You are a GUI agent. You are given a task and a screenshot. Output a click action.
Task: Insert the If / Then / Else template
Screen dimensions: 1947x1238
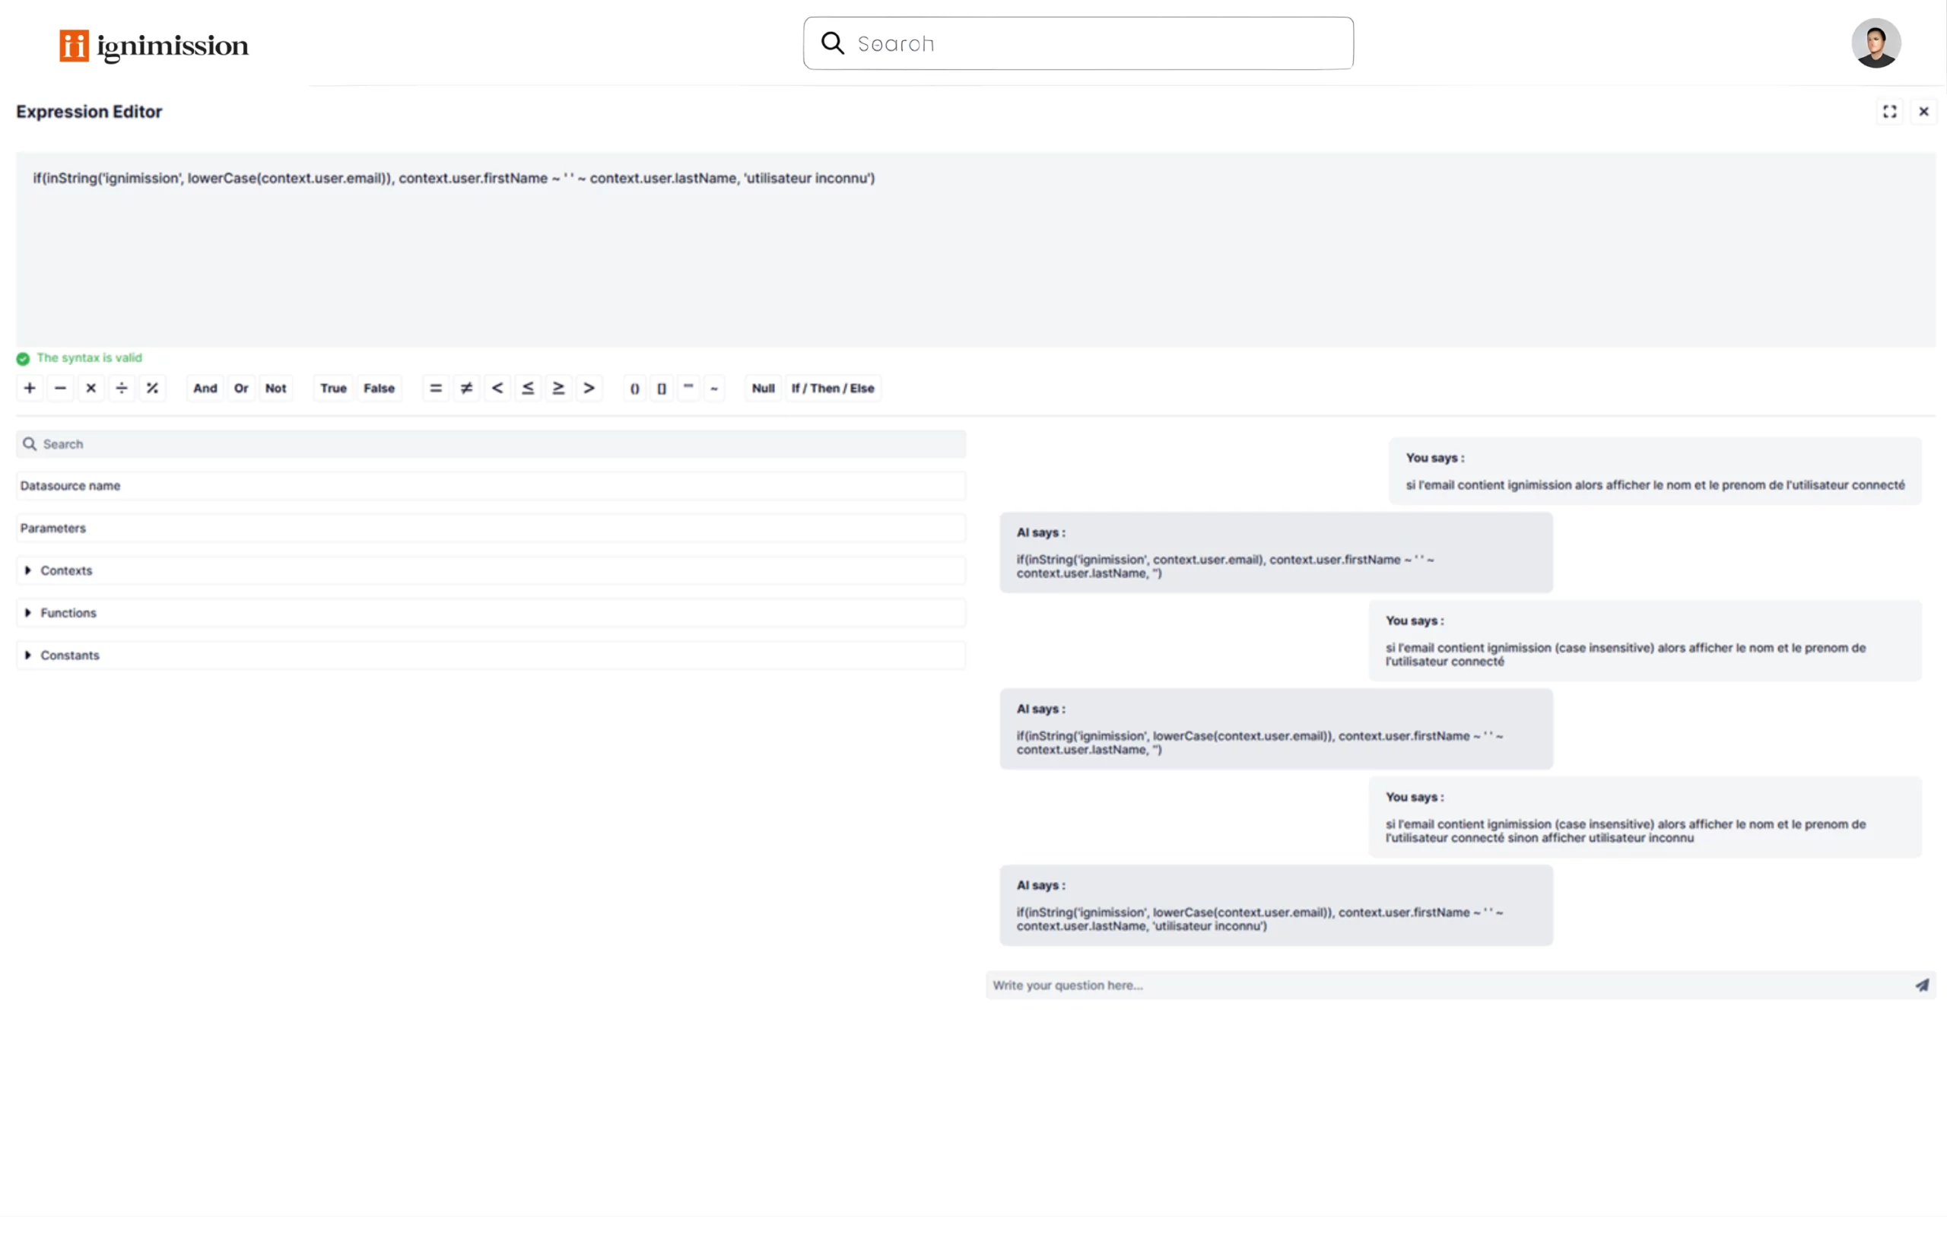833,388
